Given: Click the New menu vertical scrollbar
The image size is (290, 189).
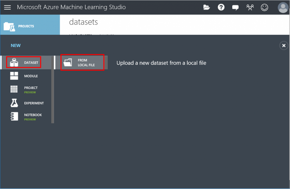Looking at the screenshot, I should coord(53,90).
